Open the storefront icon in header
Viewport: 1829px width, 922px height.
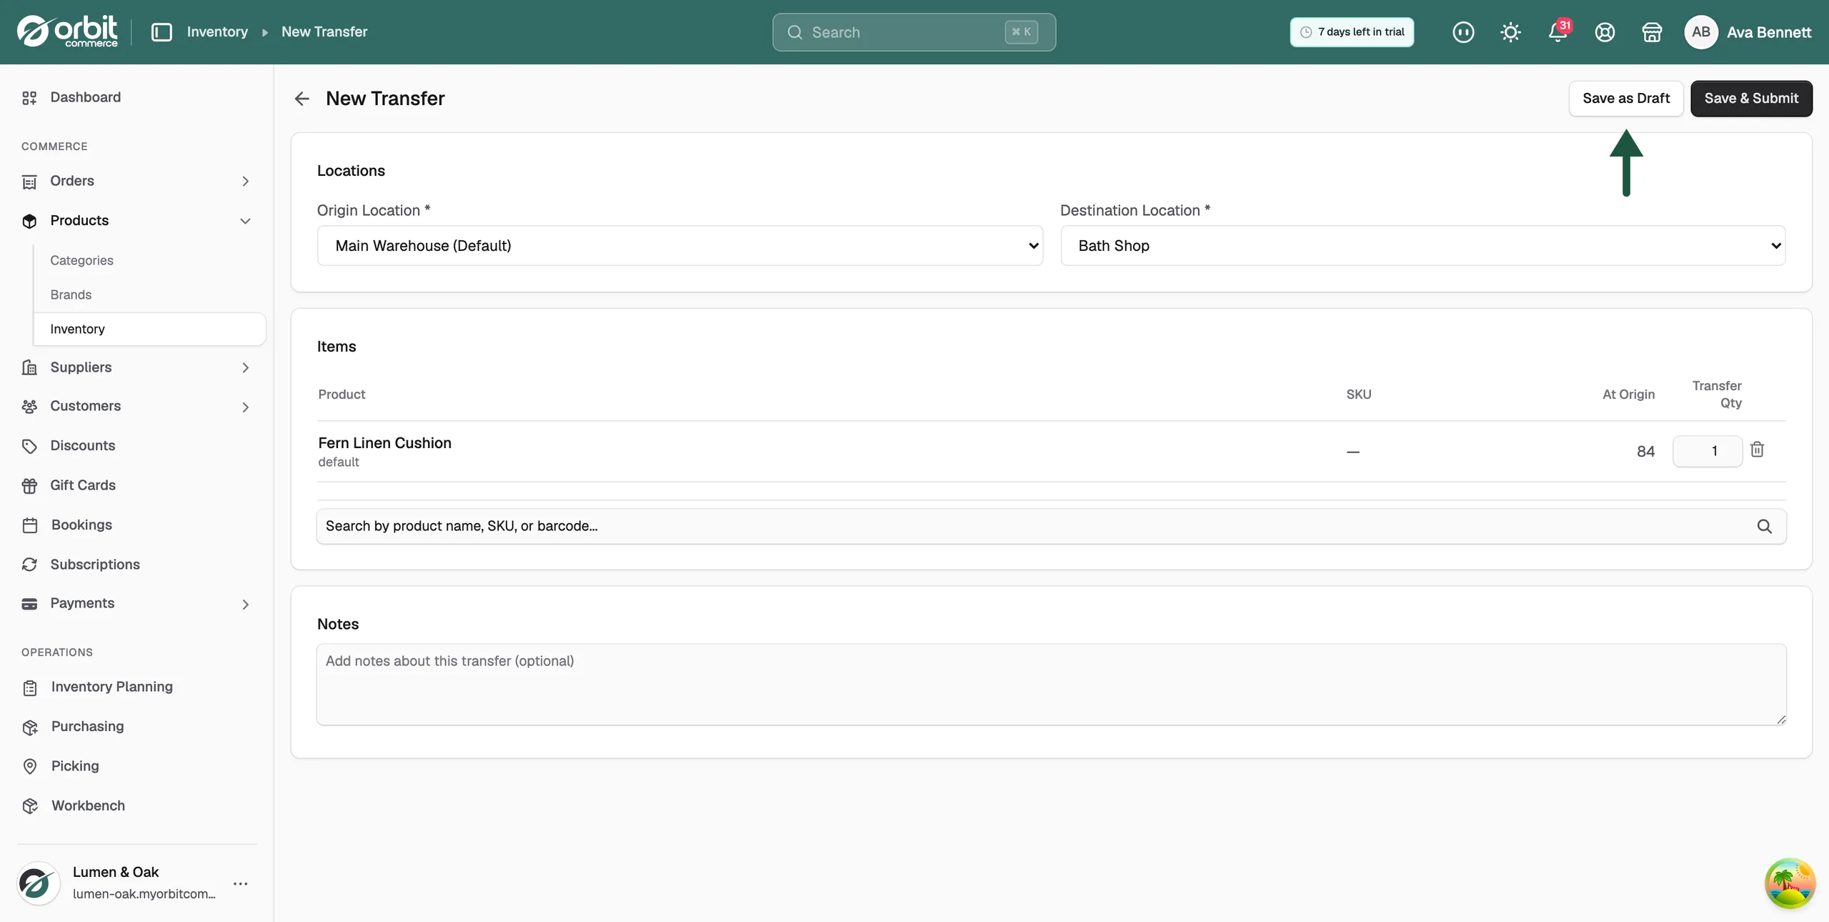[x=1652, y=32]
